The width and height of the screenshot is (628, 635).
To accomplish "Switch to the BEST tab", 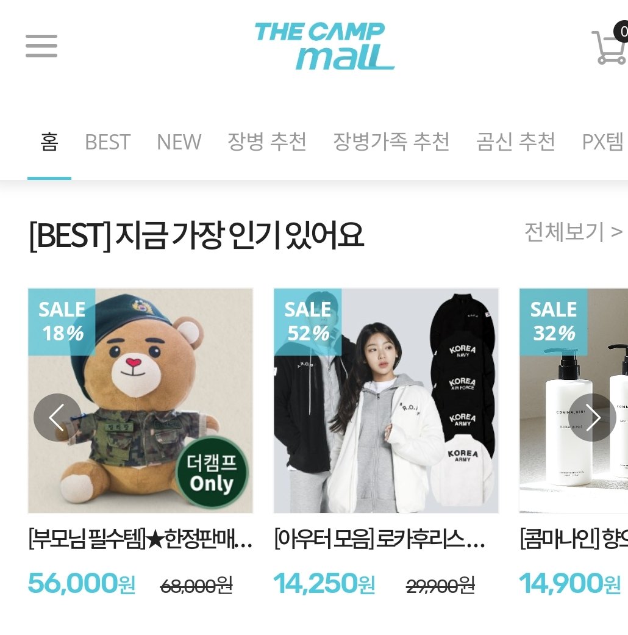I will [x=108, y=142].
